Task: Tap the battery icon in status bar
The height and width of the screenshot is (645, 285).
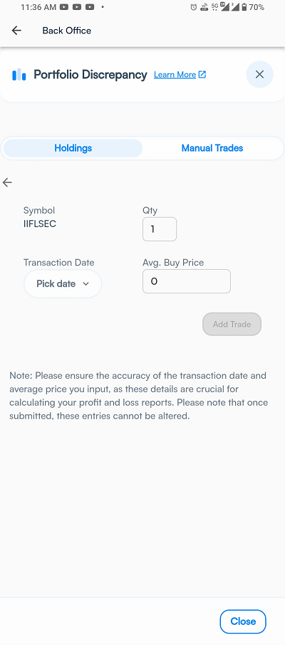Action: (244, 7)
